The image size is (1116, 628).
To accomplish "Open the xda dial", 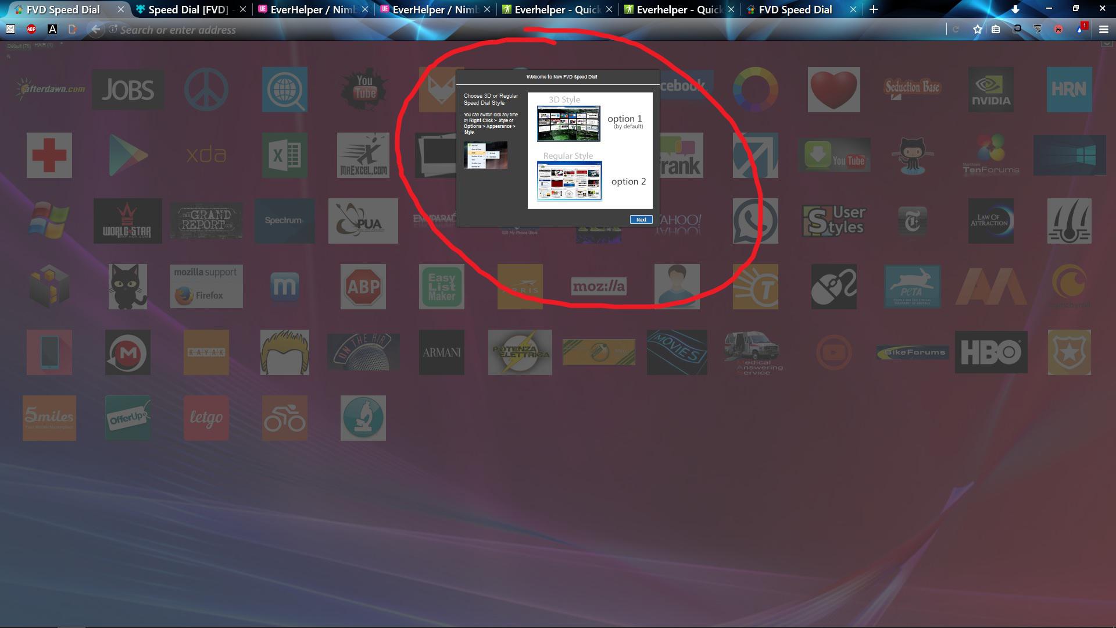I will [x=206, y=155].
